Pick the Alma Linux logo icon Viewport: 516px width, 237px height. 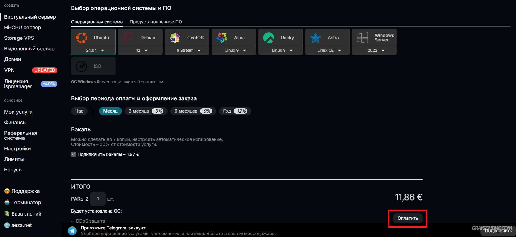[x=222, y=38]
